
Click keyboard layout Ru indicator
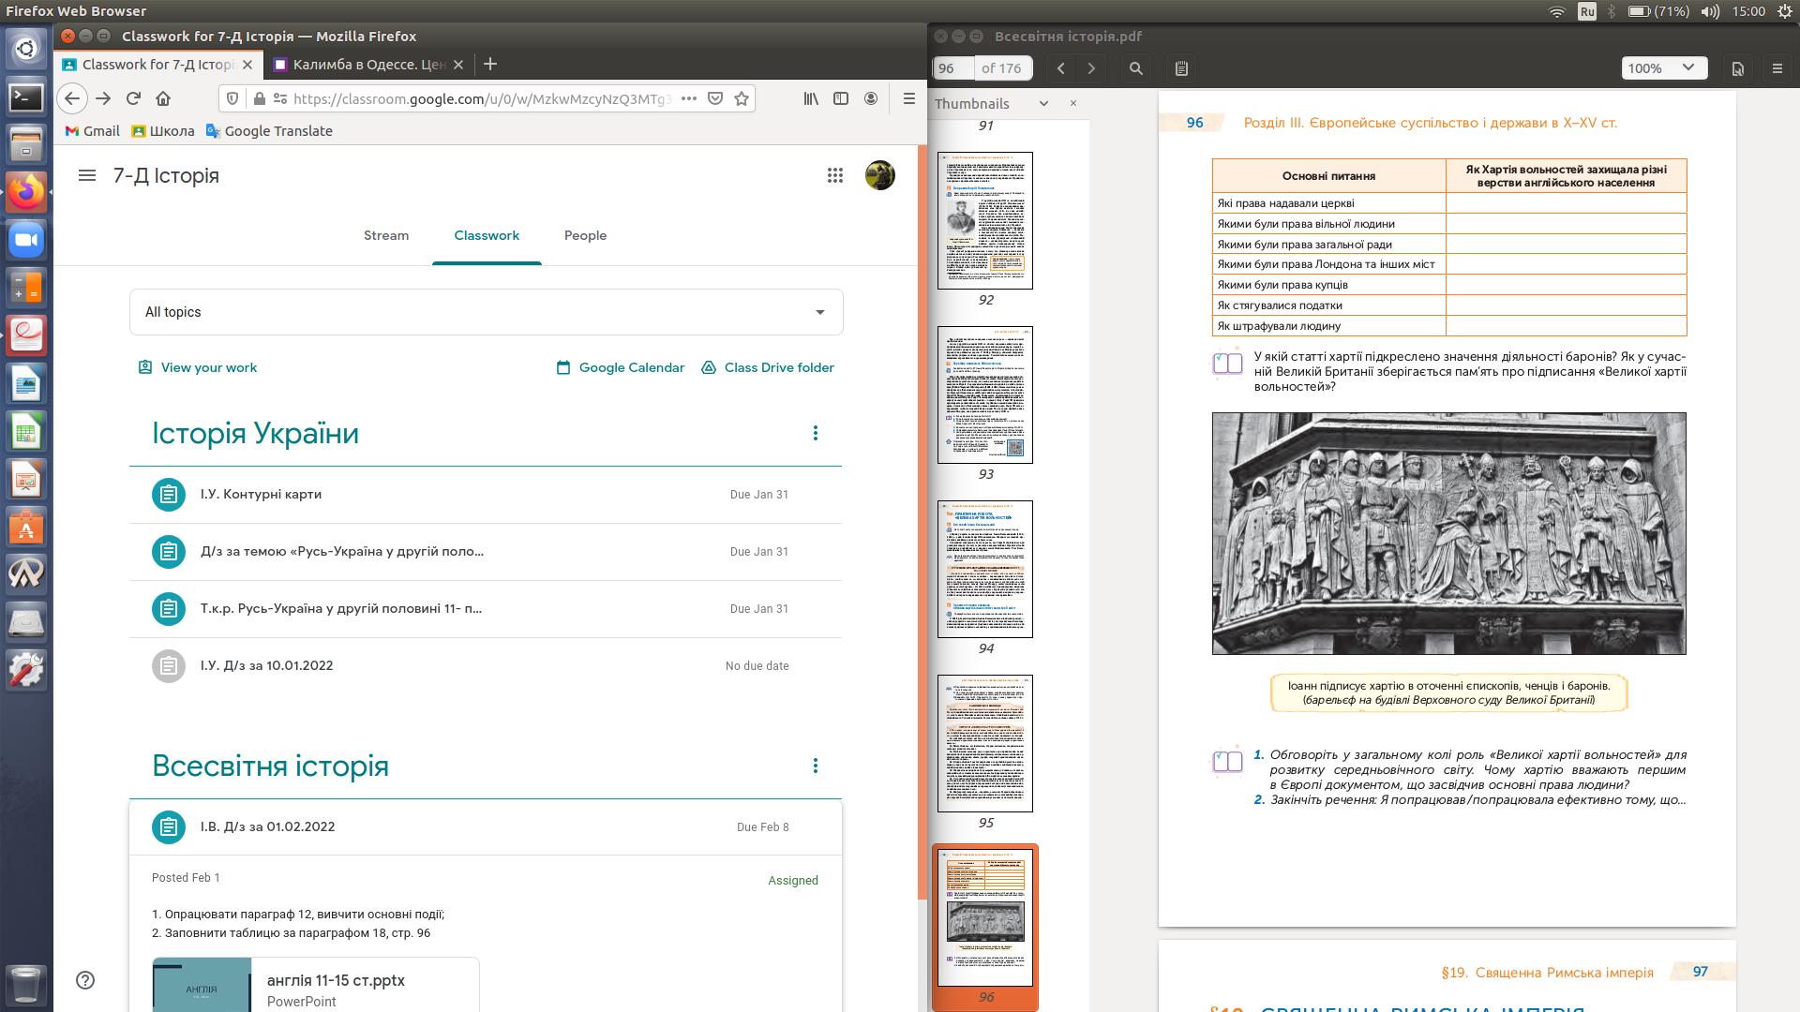[x=1586, y=11]
